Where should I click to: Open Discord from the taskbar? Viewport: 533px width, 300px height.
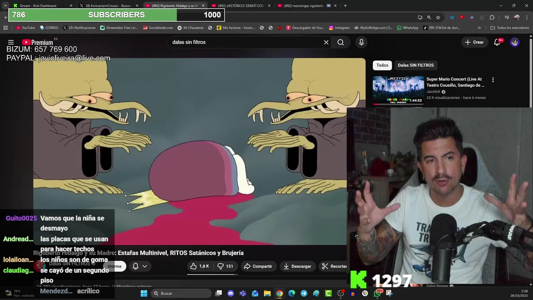(231, 293)
